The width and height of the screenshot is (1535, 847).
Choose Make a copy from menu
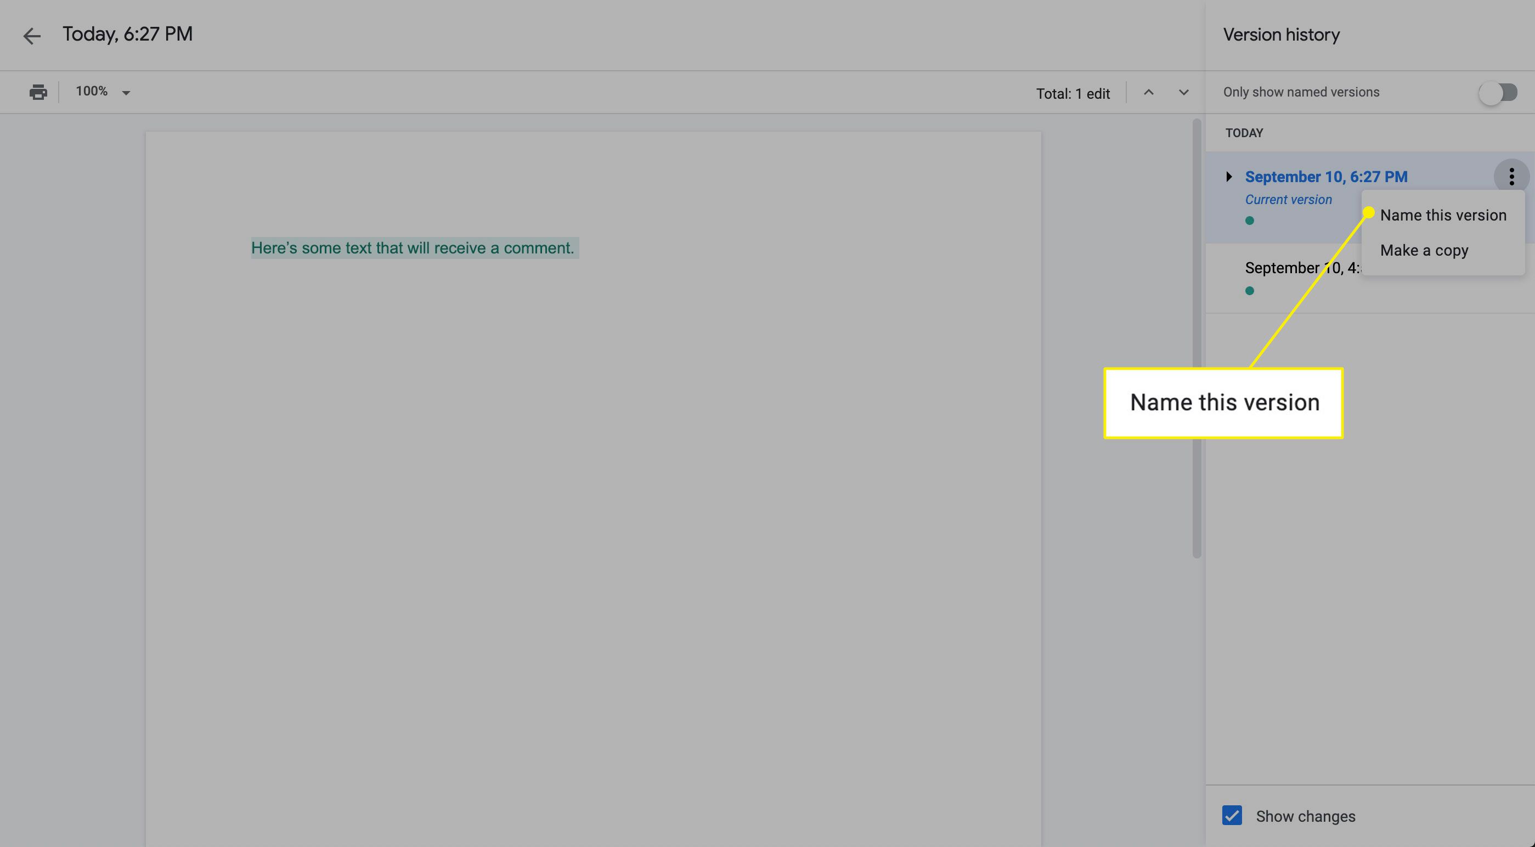(1443, 250)
